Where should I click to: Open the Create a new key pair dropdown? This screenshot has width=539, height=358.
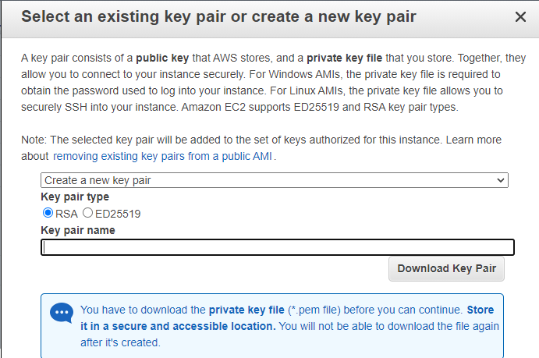click(x=275, y=180)
